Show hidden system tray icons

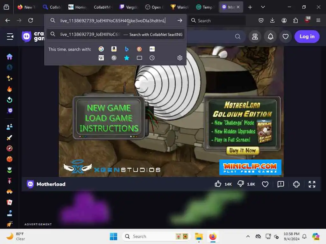(x=248, y=236)
